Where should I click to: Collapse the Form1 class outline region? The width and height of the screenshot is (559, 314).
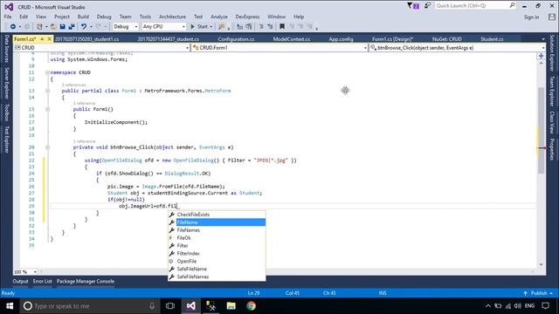47,91
